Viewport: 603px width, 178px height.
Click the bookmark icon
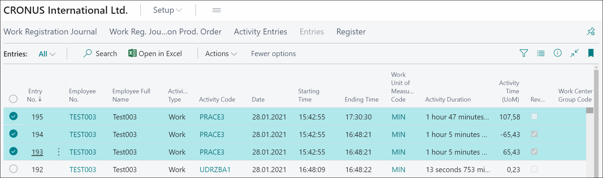(x=591, y=53)
